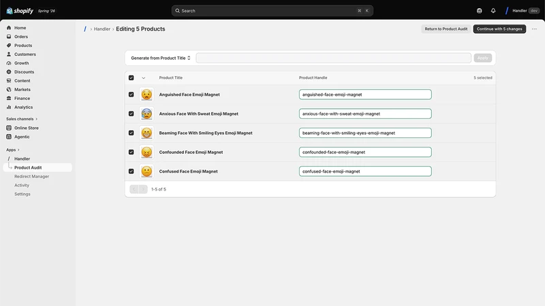
Task: Open Handler store account menu
Action: [x=523, y=11]
